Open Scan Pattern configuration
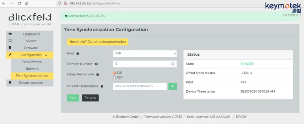This screenshot has width=304, height=124. [x=32, y=62]
